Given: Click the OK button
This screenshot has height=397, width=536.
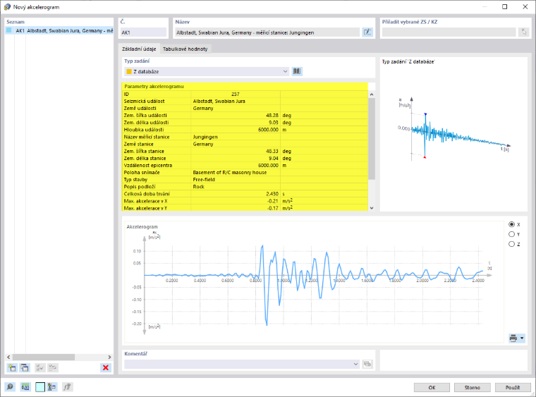Looking at the screenshot, I should coord(432,387).
